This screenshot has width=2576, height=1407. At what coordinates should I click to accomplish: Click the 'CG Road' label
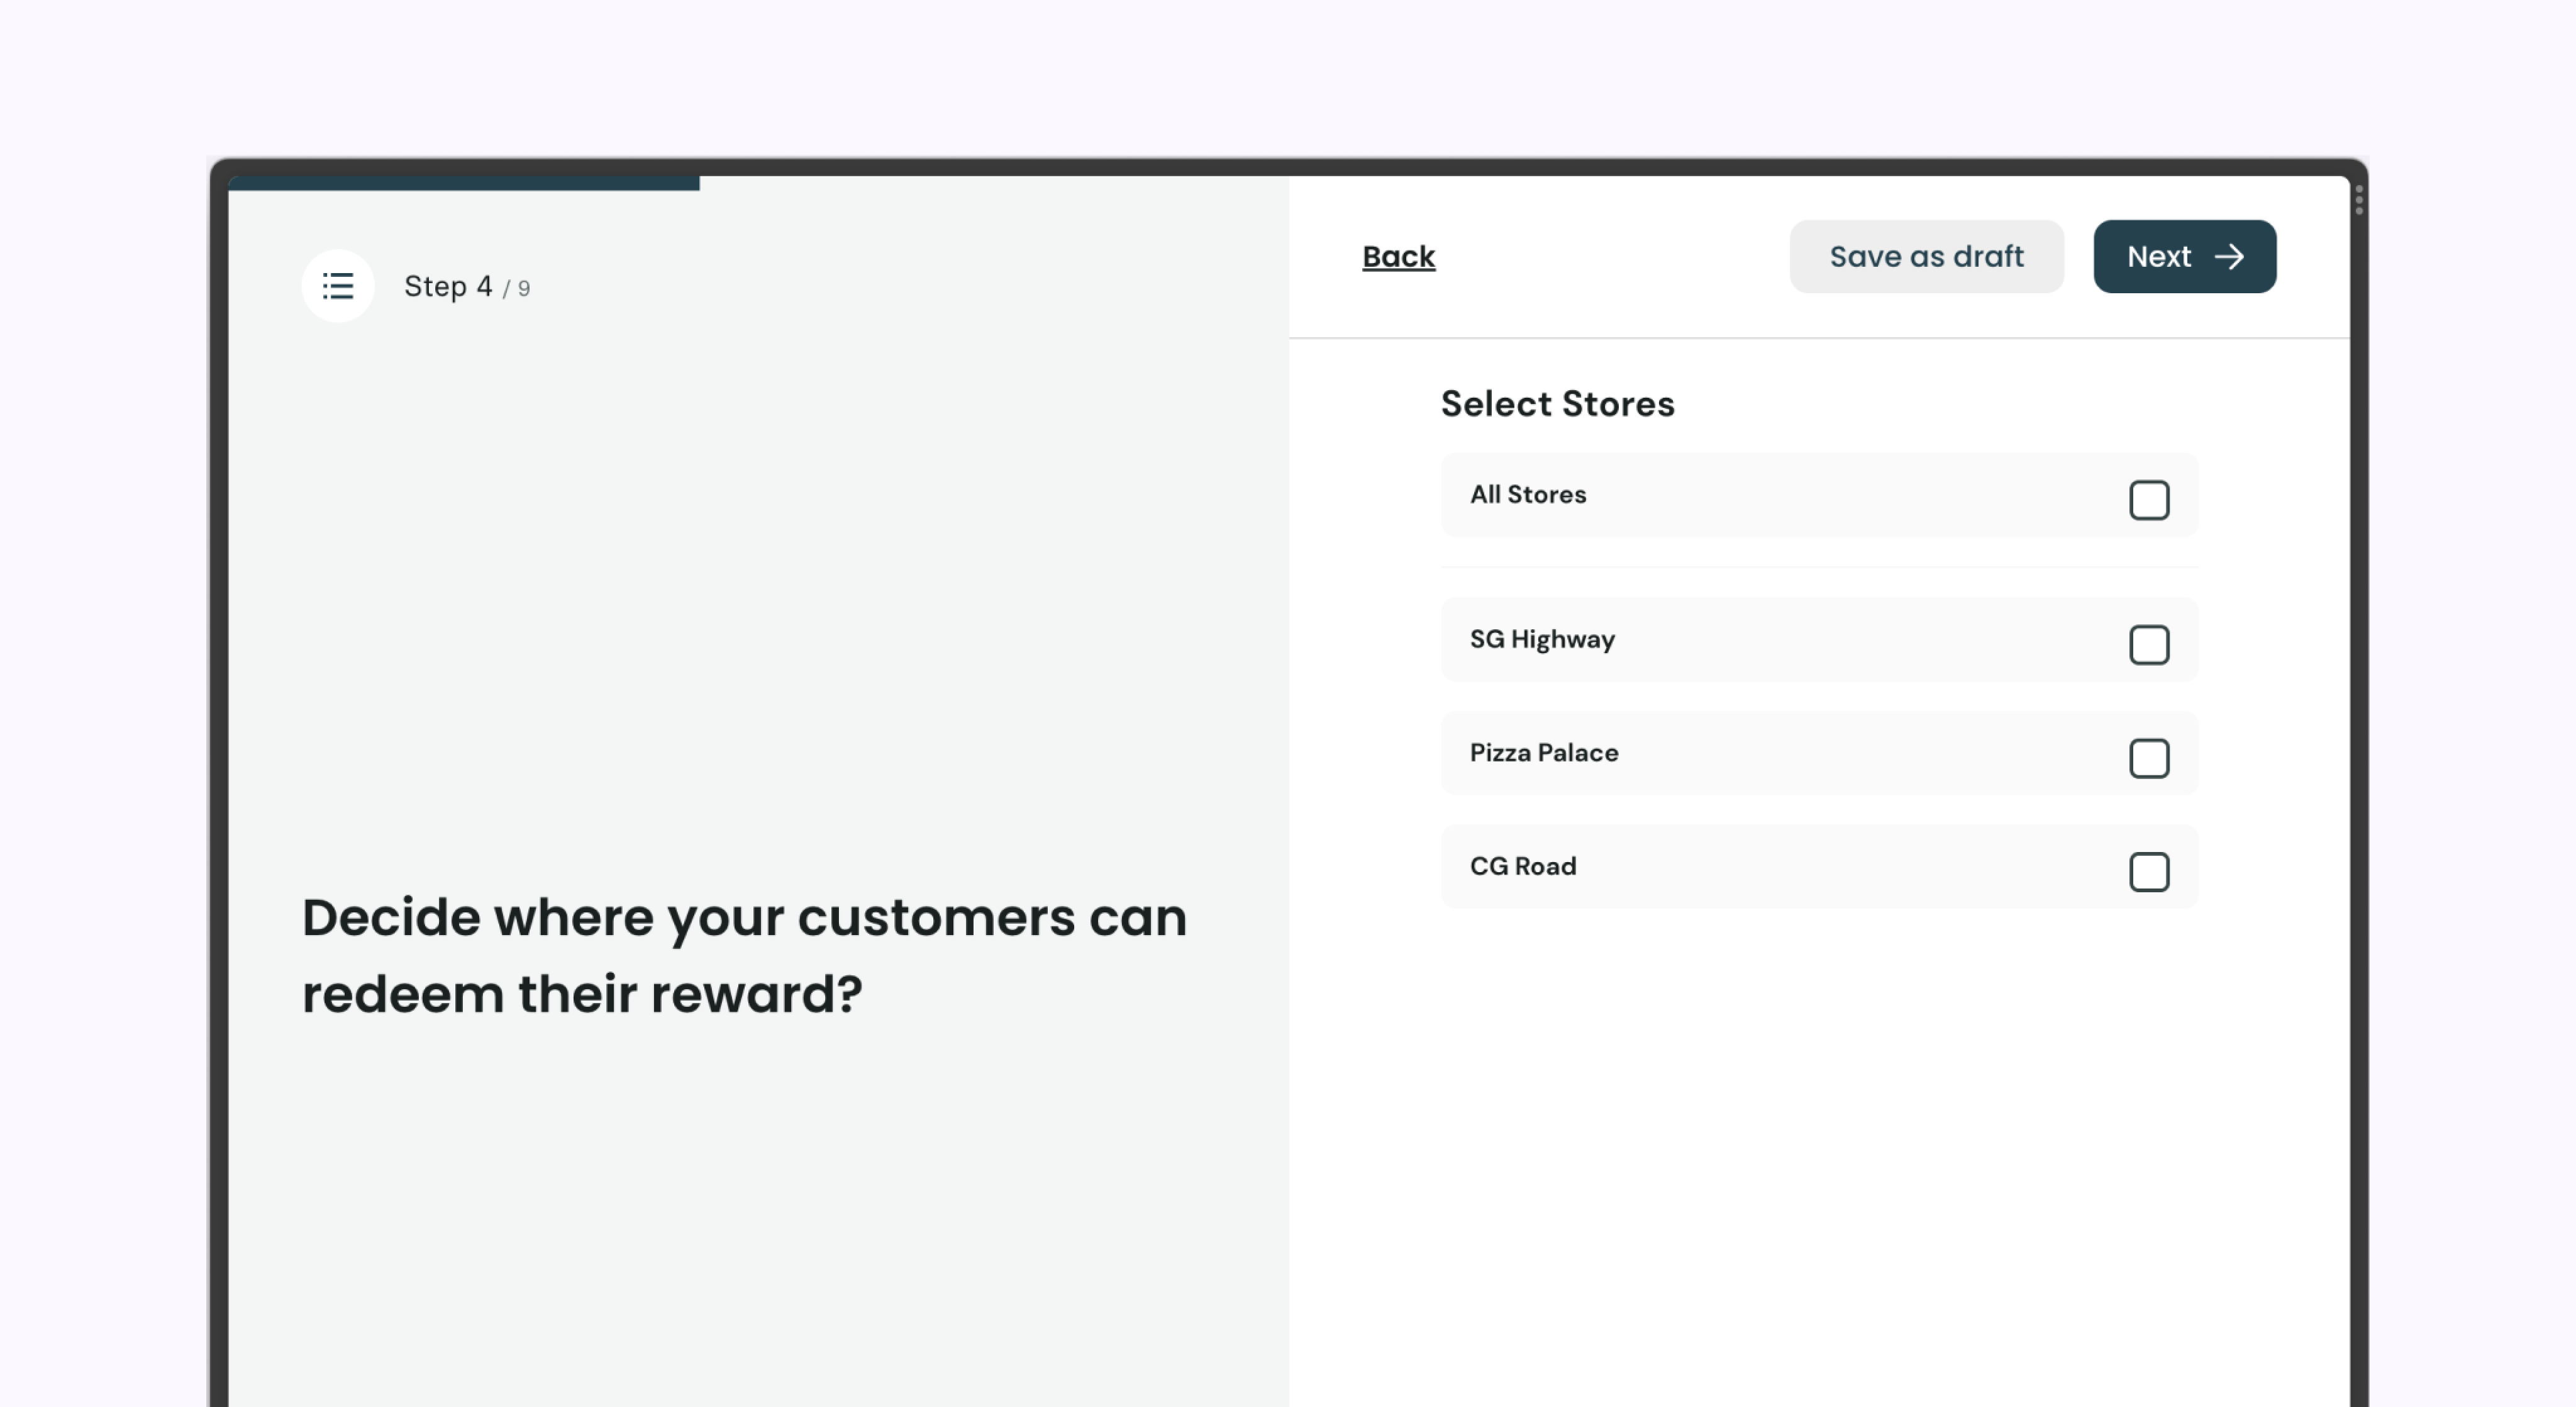pos(1523,866)
